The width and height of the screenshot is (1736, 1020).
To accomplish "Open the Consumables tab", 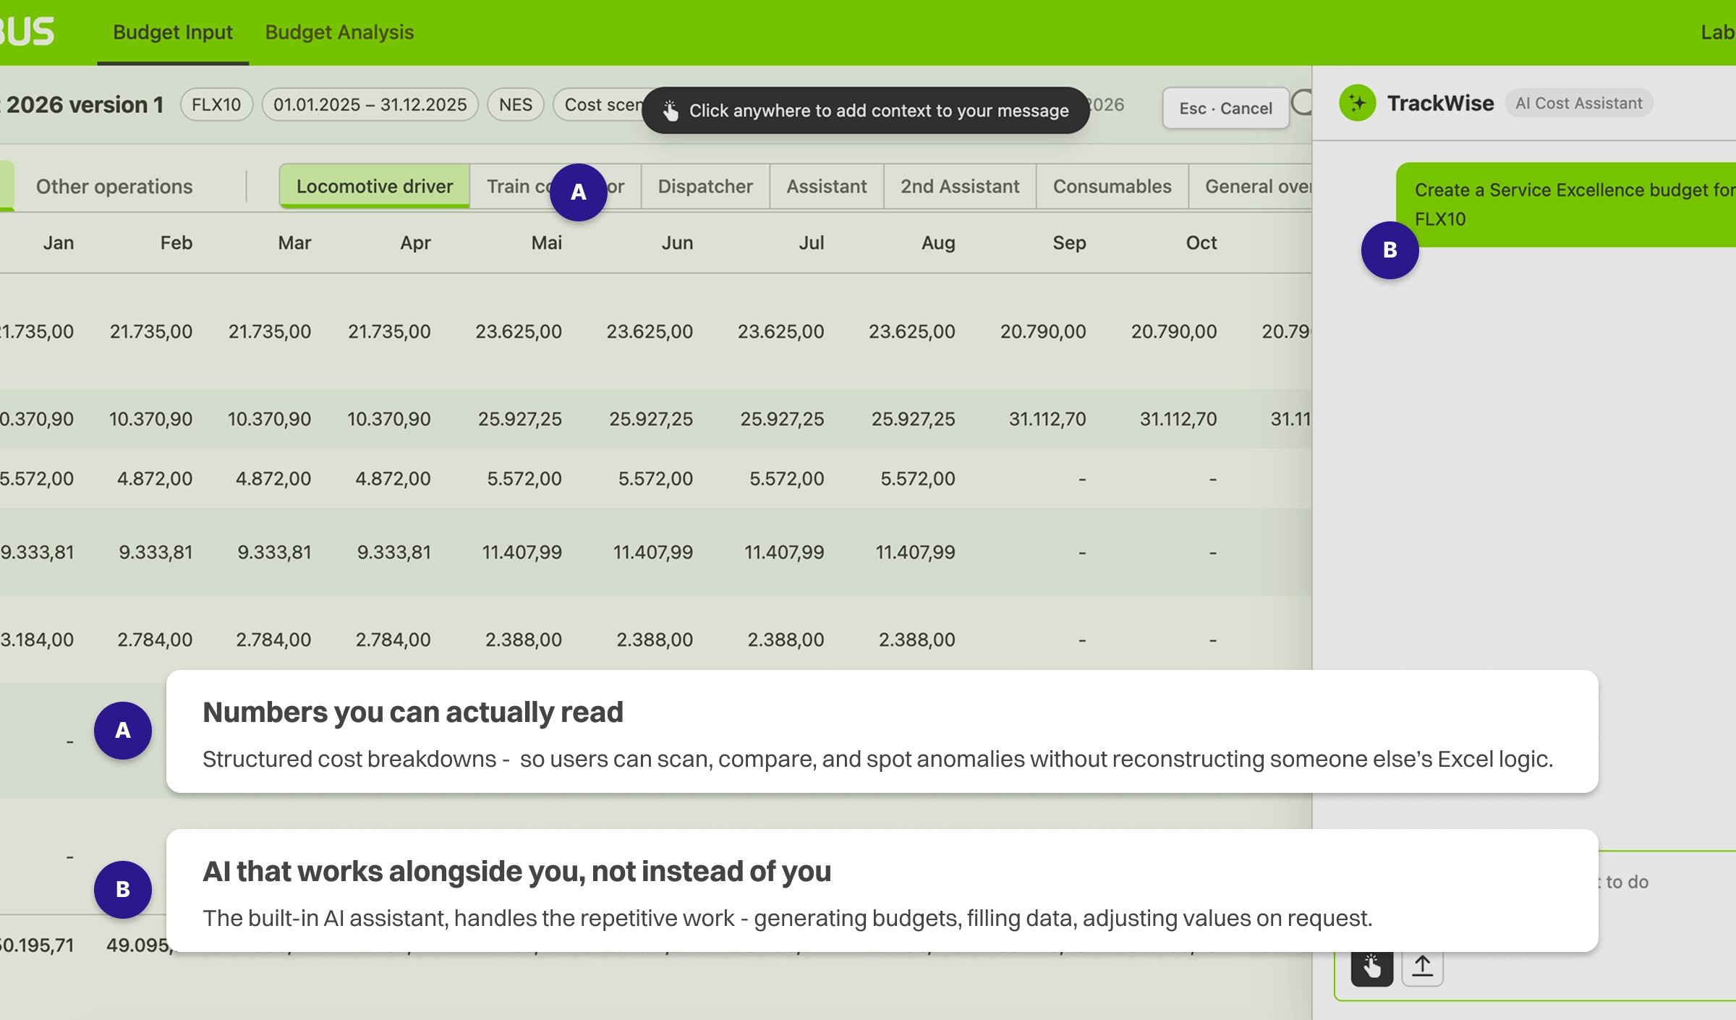I will (x=1112, y=186).
